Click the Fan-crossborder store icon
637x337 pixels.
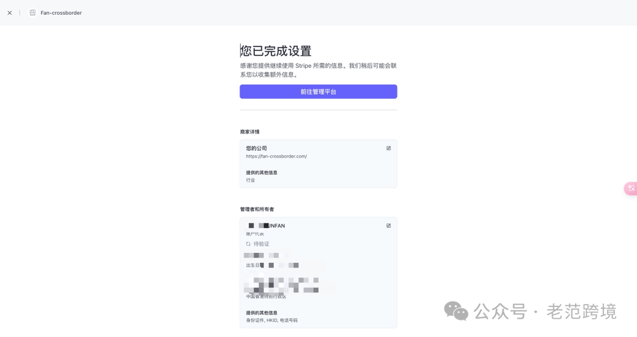(x=32, y=13)
